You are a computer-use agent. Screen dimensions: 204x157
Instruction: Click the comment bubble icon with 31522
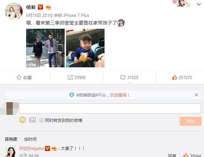[x=123, y=78]
